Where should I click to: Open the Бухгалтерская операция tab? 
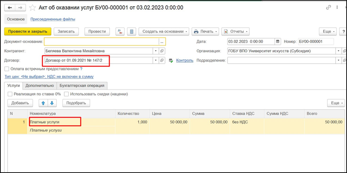[82, 85]
